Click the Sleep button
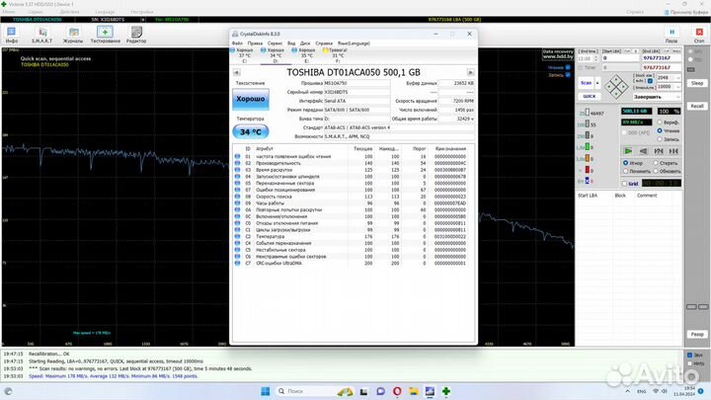Screen dimensions: 711x400 [697, 85]
